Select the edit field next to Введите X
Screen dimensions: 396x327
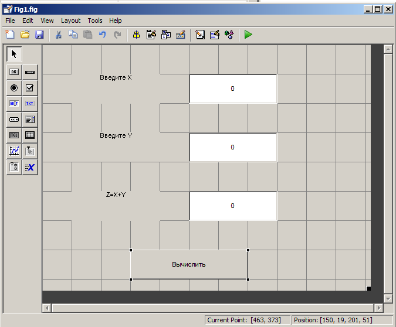[233, 89]
